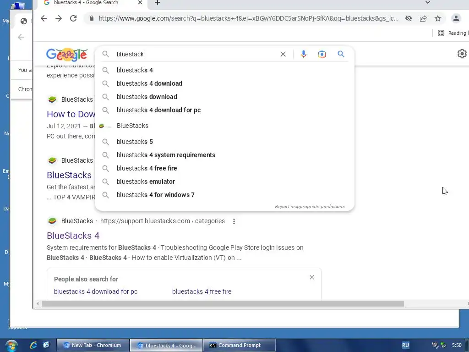Share this page using the share icon

tap(423, 18)
